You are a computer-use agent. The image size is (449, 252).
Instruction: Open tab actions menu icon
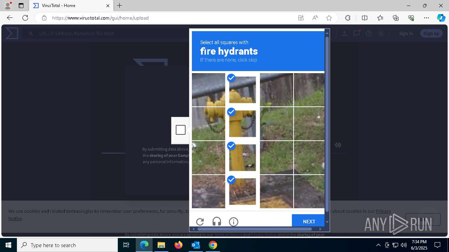pyautogui.click(x=21, y=6)
